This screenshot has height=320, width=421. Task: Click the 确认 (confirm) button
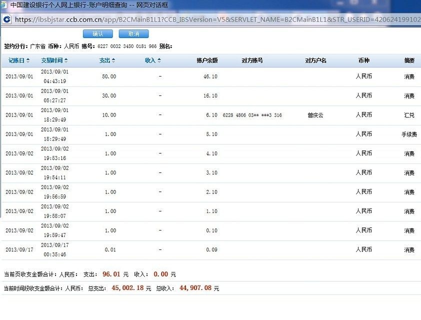pyautogui.click(x=98, y=34)
